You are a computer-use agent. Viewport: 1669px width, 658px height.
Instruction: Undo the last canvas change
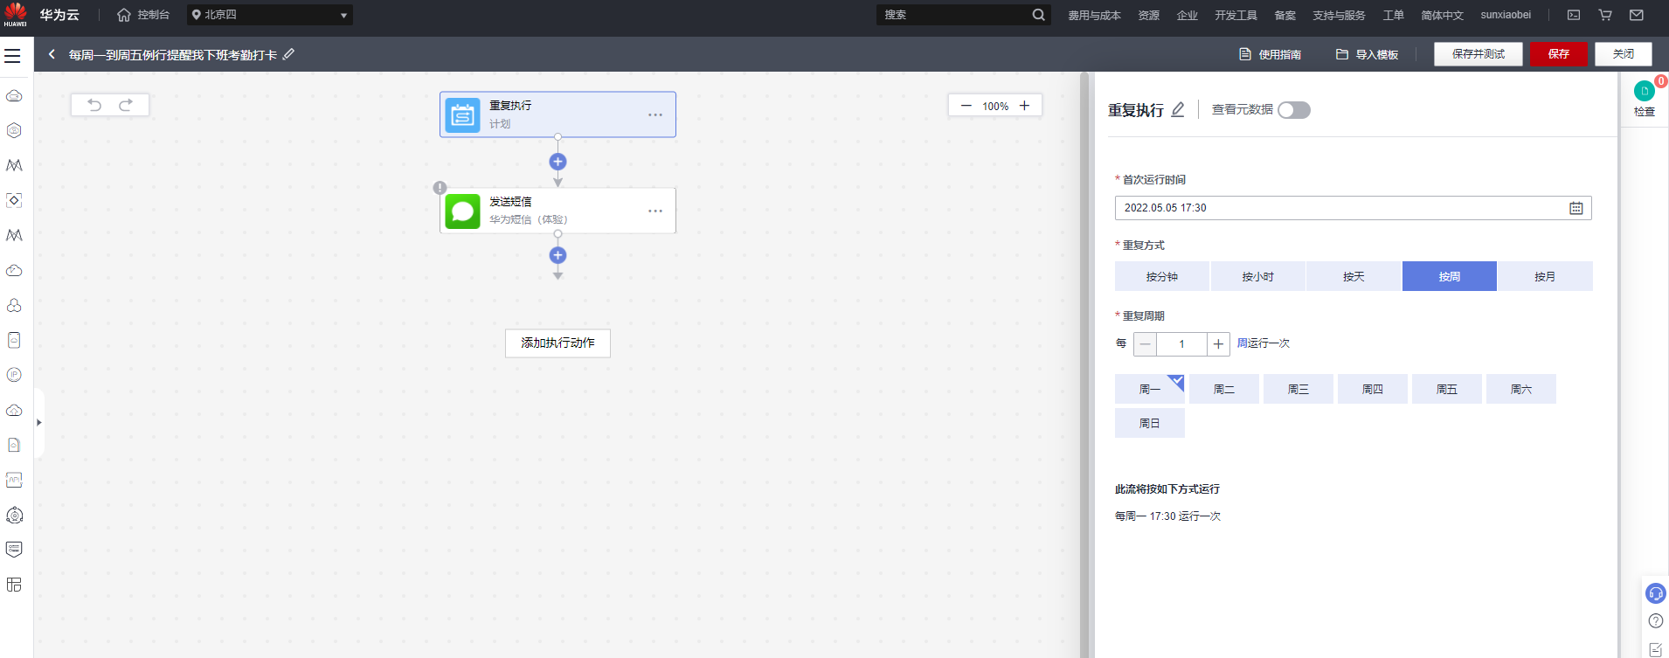tap(94, 105)
